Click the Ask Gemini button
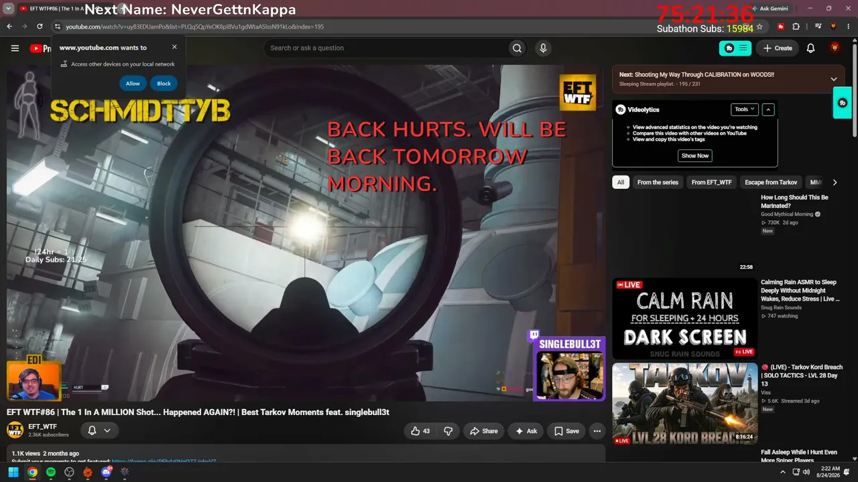 pyautogui.click(x=770, y=9)
